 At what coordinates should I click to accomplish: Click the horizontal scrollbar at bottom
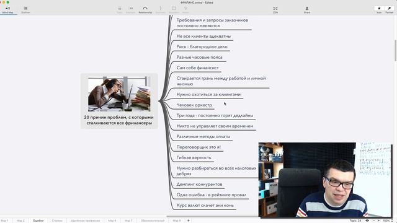[212, 216]
